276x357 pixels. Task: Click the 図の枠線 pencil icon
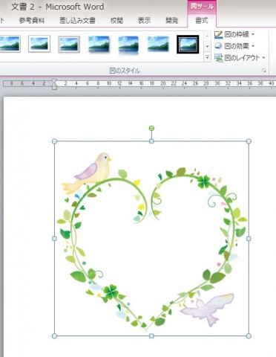[218, 34]
